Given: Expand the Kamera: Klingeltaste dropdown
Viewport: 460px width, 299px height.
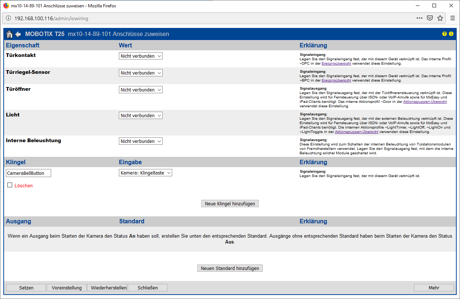Looking at the screenshot, I should pos(145,173).
